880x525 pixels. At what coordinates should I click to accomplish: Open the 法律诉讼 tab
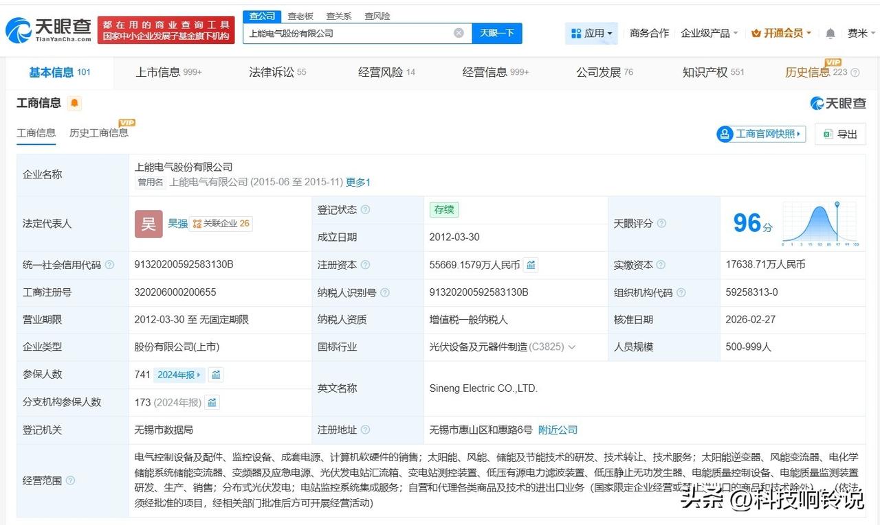point(278,72)
